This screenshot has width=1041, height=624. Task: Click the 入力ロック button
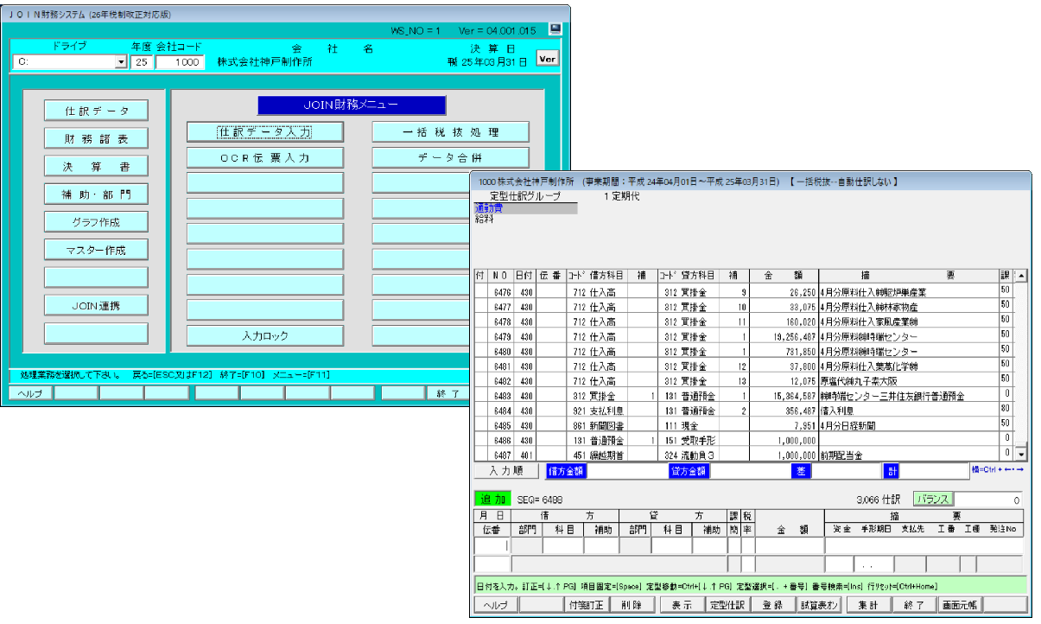[x=265, y=335]
